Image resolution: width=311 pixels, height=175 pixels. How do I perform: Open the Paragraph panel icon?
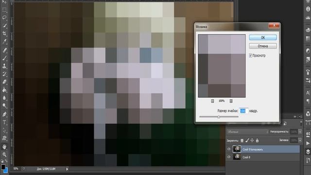[308, 102]
